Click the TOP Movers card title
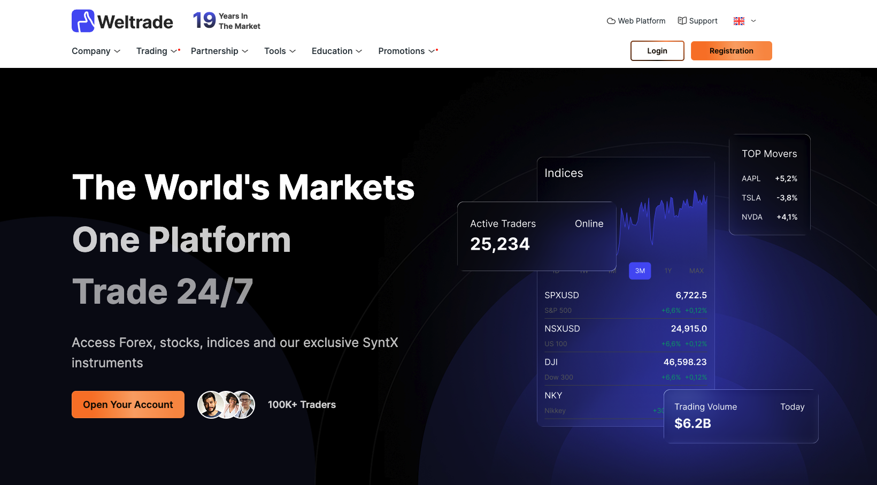This screenshot has width=877, height=485. (x=769, y=154)
